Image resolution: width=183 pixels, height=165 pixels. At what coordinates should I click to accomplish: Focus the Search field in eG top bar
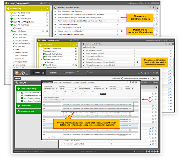(103, 73)
